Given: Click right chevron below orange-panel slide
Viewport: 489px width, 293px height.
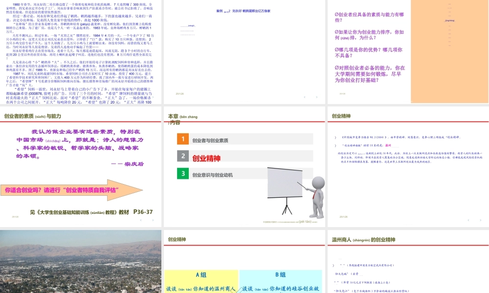Looking at the screenshot, I should click(x=480, y=98).
